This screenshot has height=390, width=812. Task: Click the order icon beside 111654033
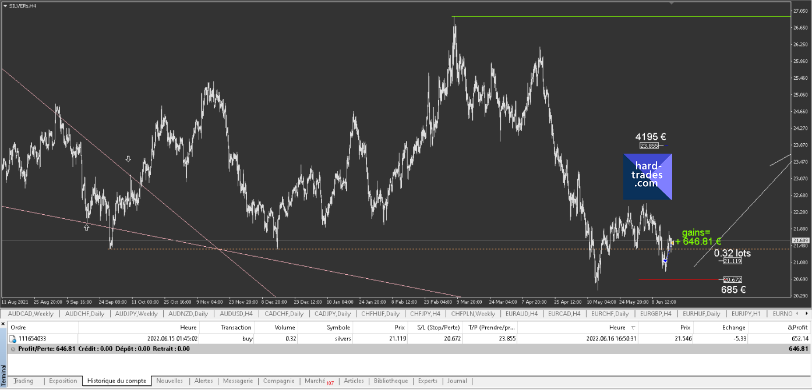click(12, 338)
